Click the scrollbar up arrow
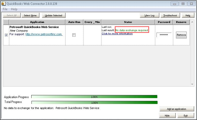Image resolution: width=197 pixels, height=120 pixels. [x=192, y=22]
